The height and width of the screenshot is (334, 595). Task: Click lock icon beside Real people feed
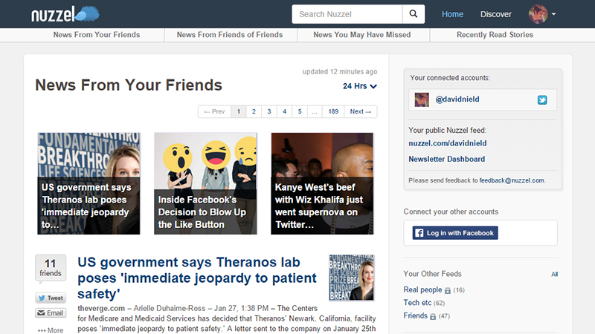click(x=448, y=290)
